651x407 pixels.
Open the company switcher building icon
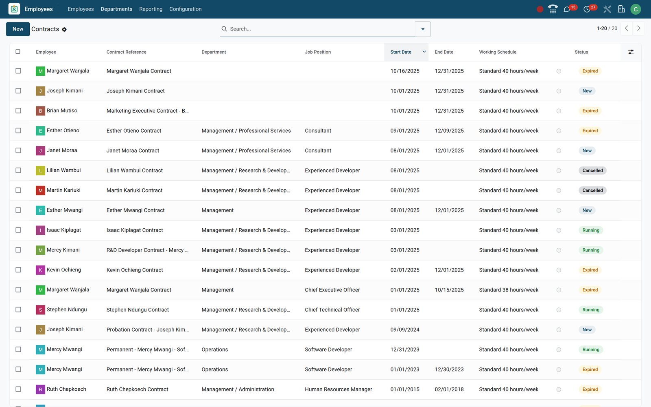pyautogui.click(x=621, y=9)
